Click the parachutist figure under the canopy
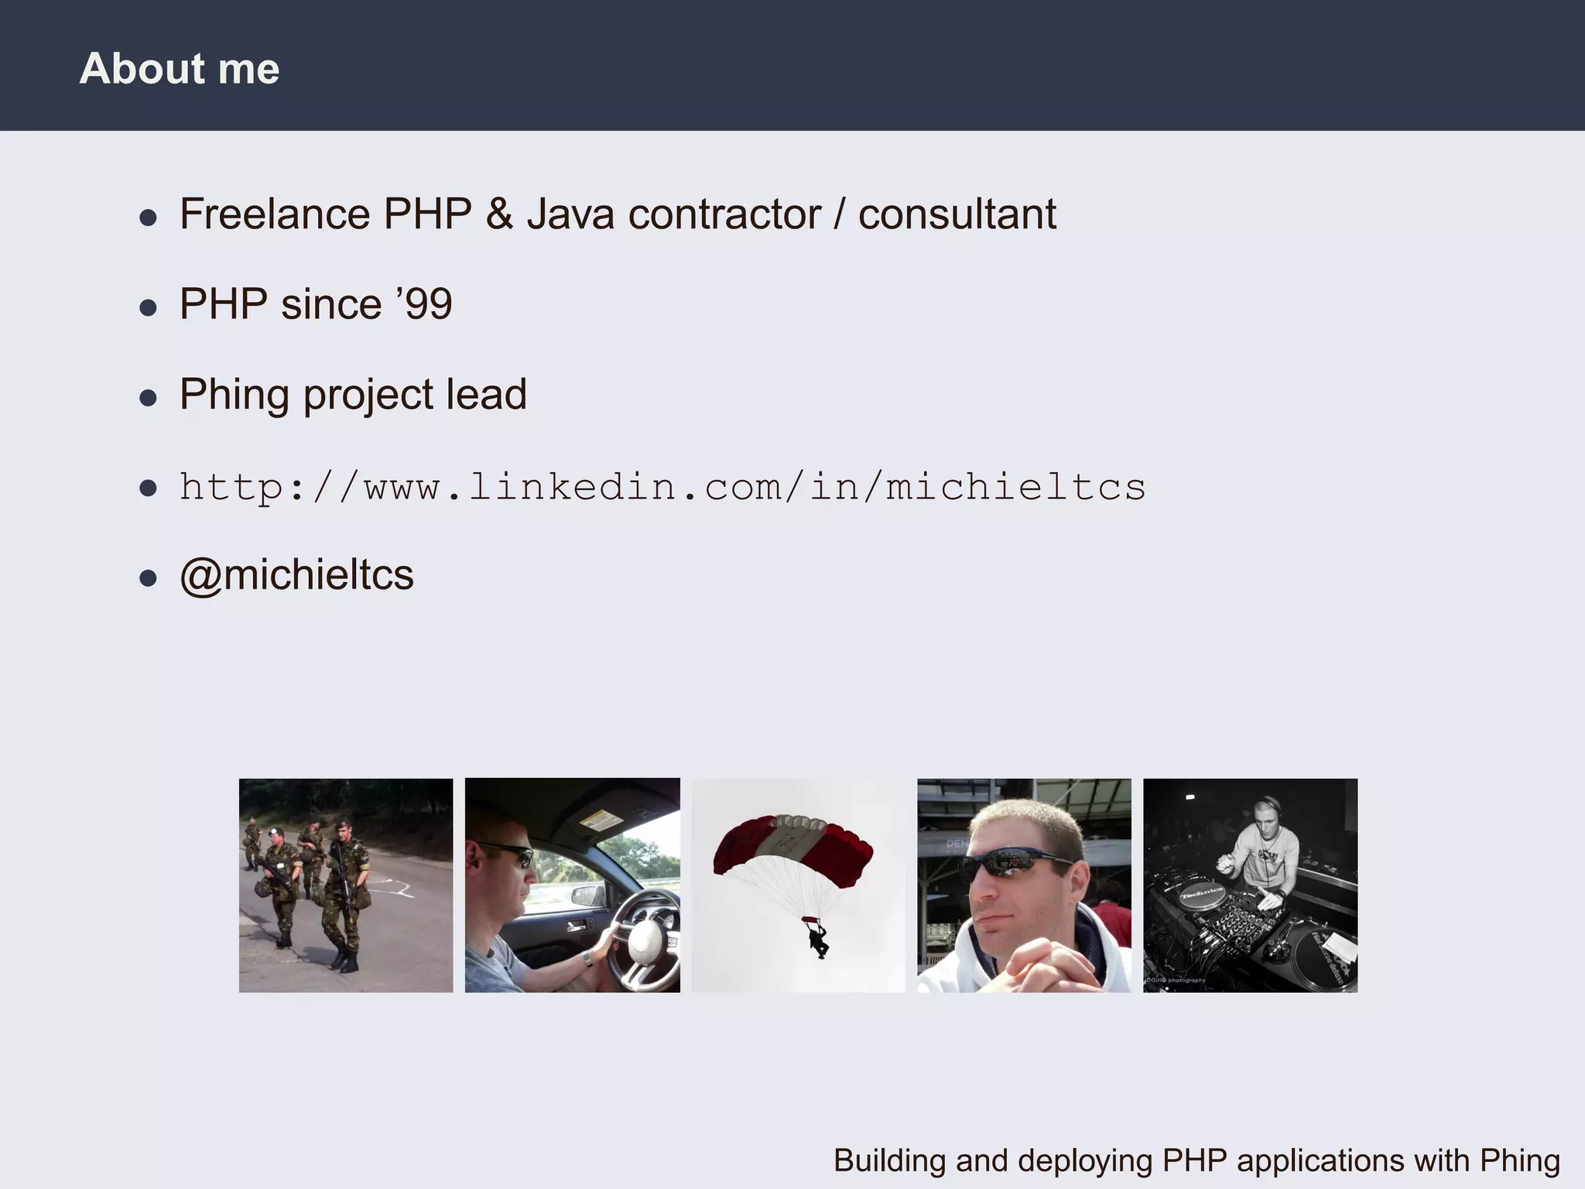1585x1189 pixels. click(x=818, y=939)
